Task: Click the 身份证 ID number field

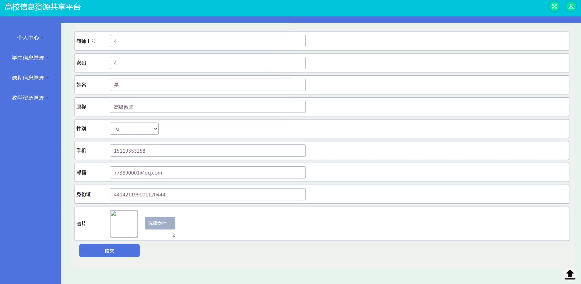Action: (208, 194)
